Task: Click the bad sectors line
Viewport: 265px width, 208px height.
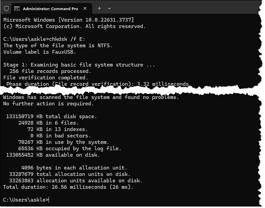Action: pos(60,136)
